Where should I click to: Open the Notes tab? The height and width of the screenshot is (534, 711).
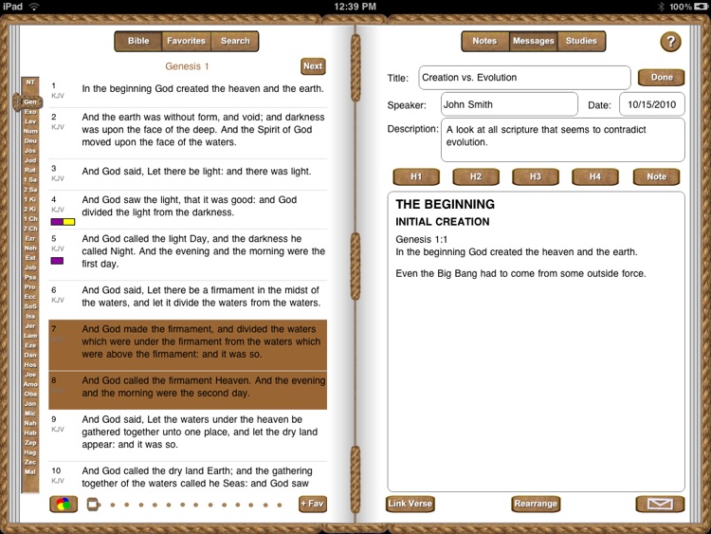click(x=484, y=41)
